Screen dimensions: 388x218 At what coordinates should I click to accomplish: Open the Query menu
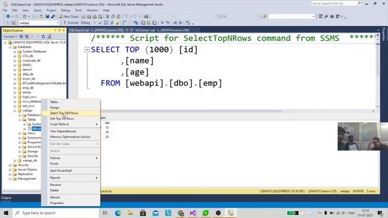click(38, 10)
